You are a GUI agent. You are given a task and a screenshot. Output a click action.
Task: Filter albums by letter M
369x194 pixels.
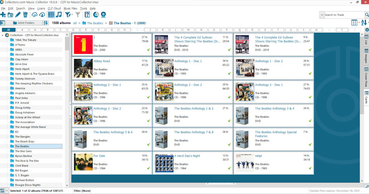click(x=188, y=30)
